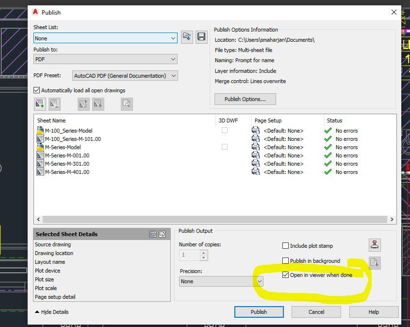Viewport: 410px width, 327px height.
Task: Select sheet M-100_Series-Model
Action: coord(68,130)
